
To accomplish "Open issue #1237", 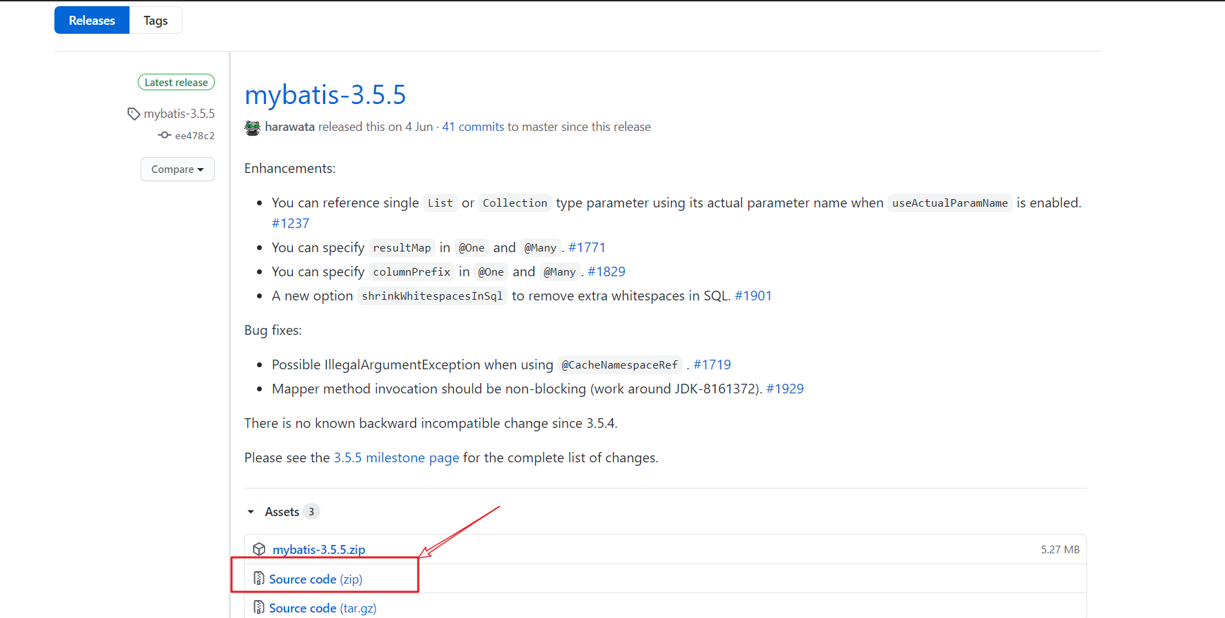I will (291, 223).
